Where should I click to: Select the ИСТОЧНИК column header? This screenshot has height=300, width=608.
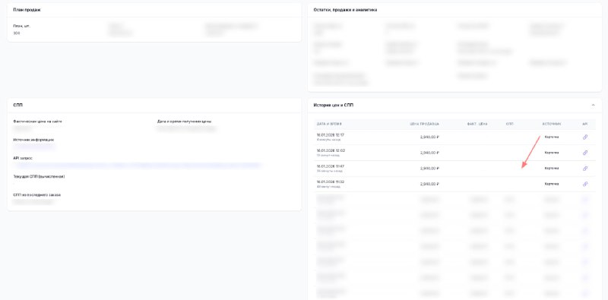point(552,124)
